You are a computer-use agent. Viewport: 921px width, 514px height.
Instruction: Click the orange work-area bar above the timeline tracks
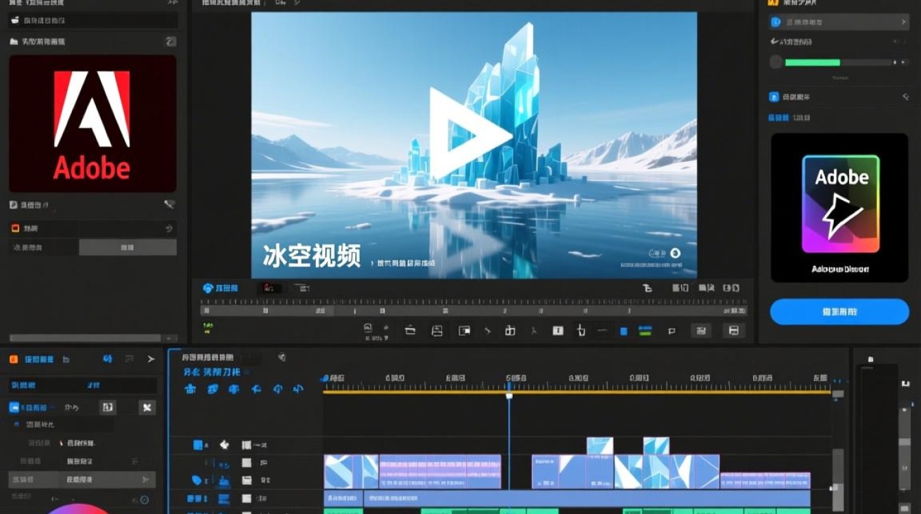click(x=577, y=391)
